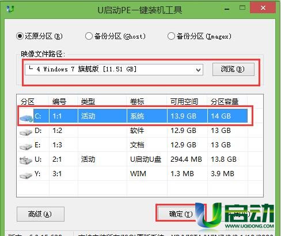Select the U: USB drive icon
Screen dimensions: 281x236
(x=26, y=161)
